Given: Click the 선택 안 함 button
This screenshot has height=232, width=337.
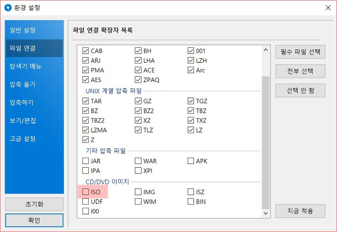Looking at the screenshot, I should 300,90.
